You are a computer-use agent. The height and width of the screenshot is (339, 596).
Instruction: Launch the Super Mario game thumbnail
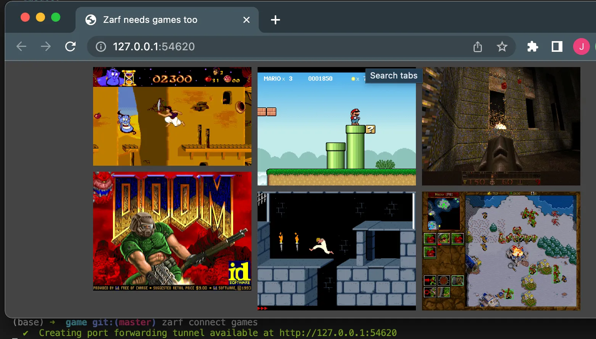337,130
